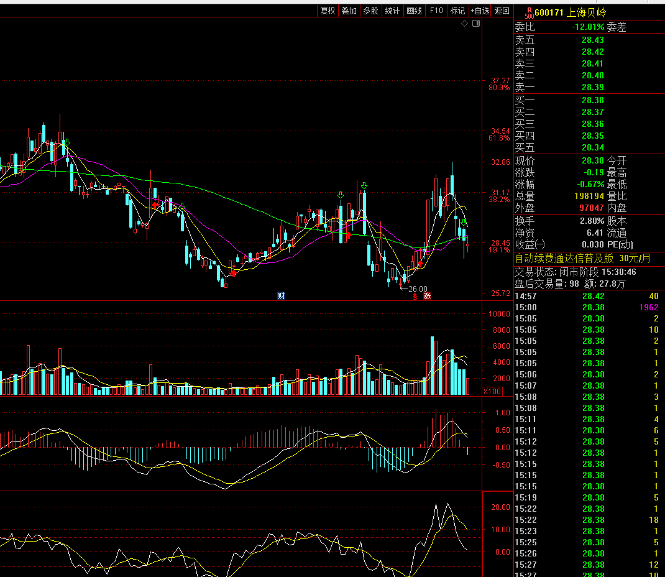Click the 总量 value 198194
Viewport: 665px width, 577px height.
point(589,196)
